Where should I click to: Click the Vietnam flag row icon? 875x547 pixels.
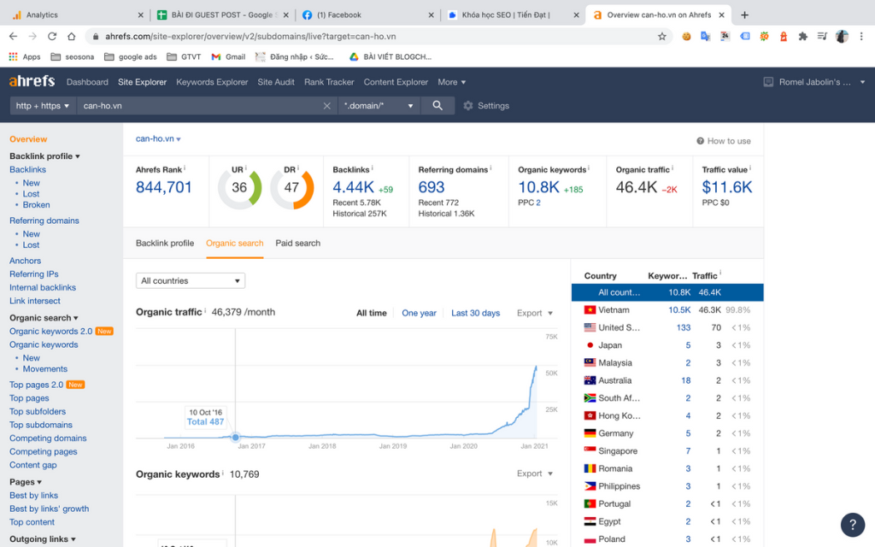(590, 309)
